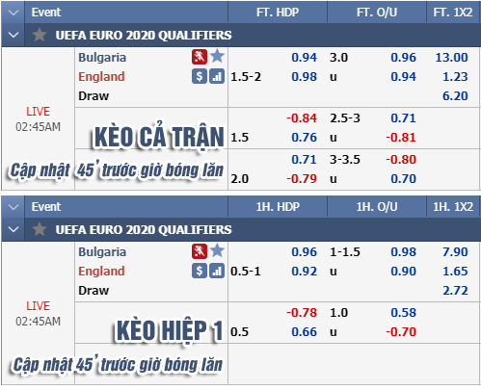
Task: Open live stream icon for Bulgaria full-time
Action: coord(200,57)
